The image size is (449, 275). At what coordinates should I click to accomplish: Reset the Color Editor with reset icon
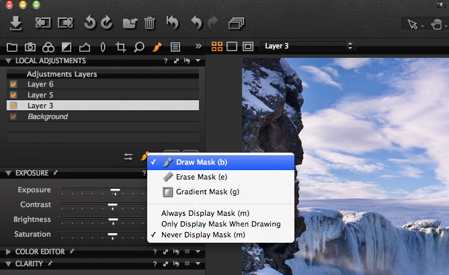(x=176, y=251)
